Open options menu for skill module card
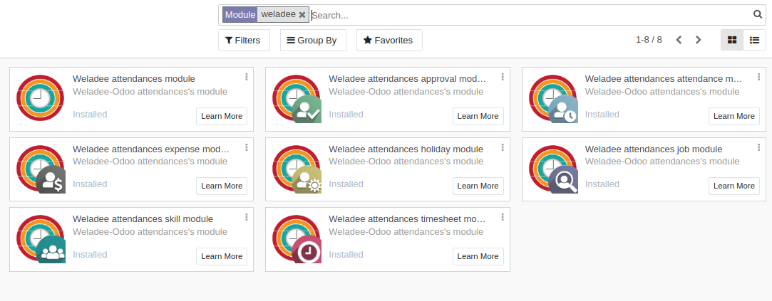772x301 pixels. [246, 218]
